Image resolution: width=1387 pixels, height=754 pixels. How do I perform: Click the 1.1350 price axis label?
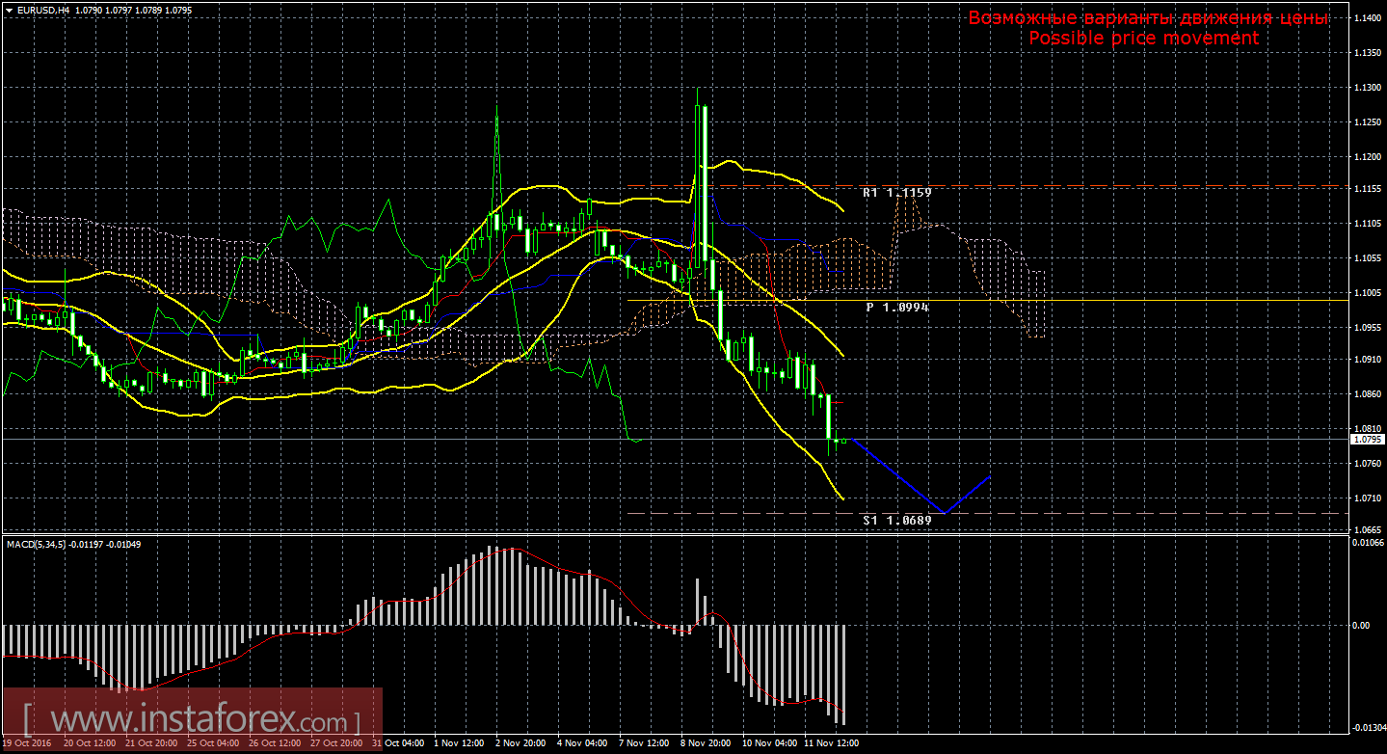pyautogui.click(x=1366, y=53)
